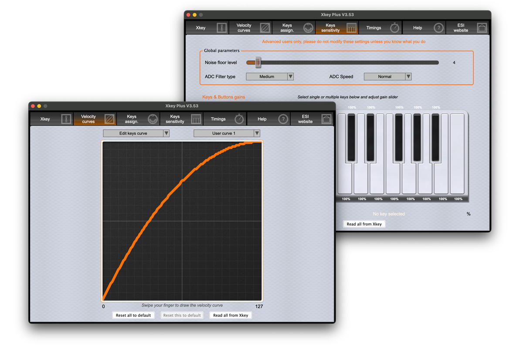Open ESI website tab in front window

pyautogui.click(x=312, y=119)
